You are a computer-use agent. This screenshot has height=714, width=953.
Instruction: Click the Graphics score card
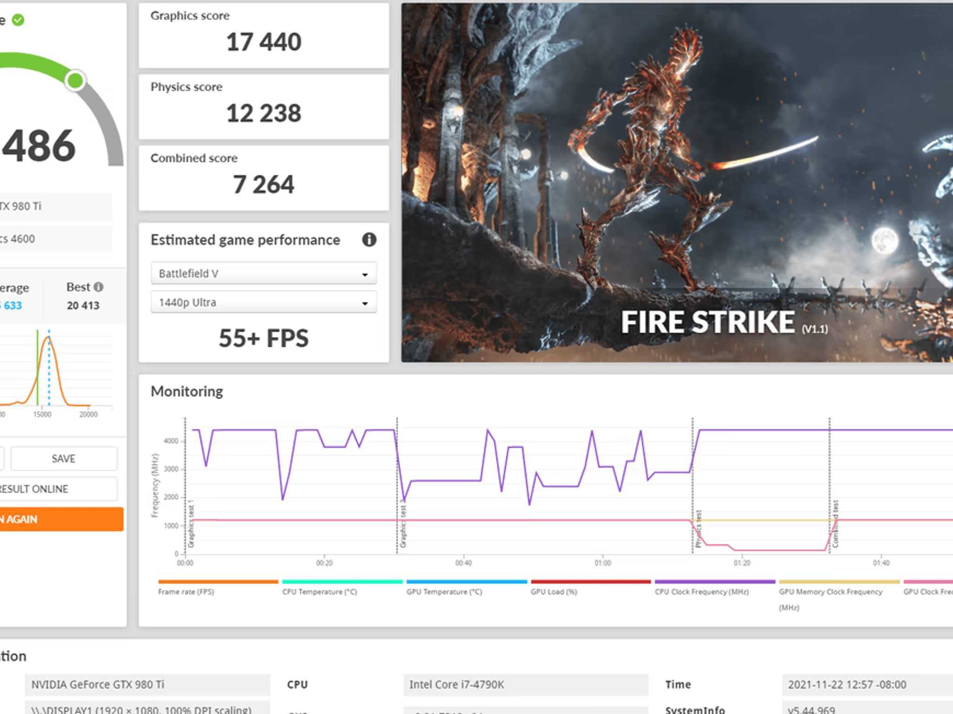click(263, 36)
